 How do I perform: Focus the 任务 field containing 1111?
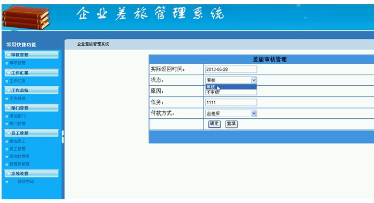(x=231, y=102)
